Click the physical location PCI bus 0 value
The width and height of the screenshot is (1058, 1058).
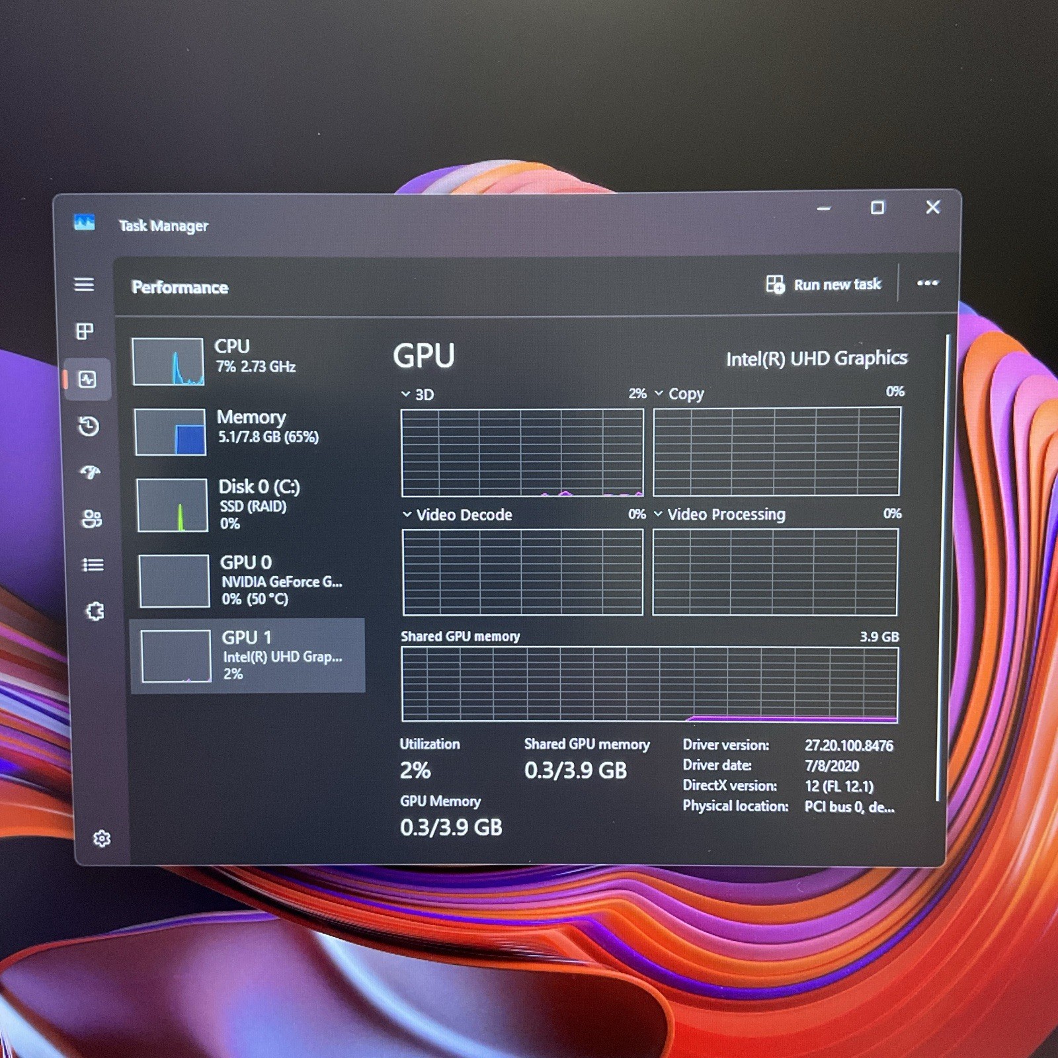coord(849,807)
